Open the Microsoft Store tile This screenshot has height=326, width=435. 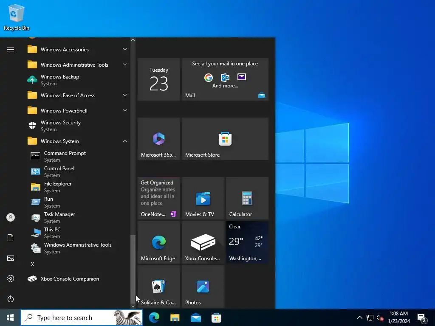tap(225, 139)
